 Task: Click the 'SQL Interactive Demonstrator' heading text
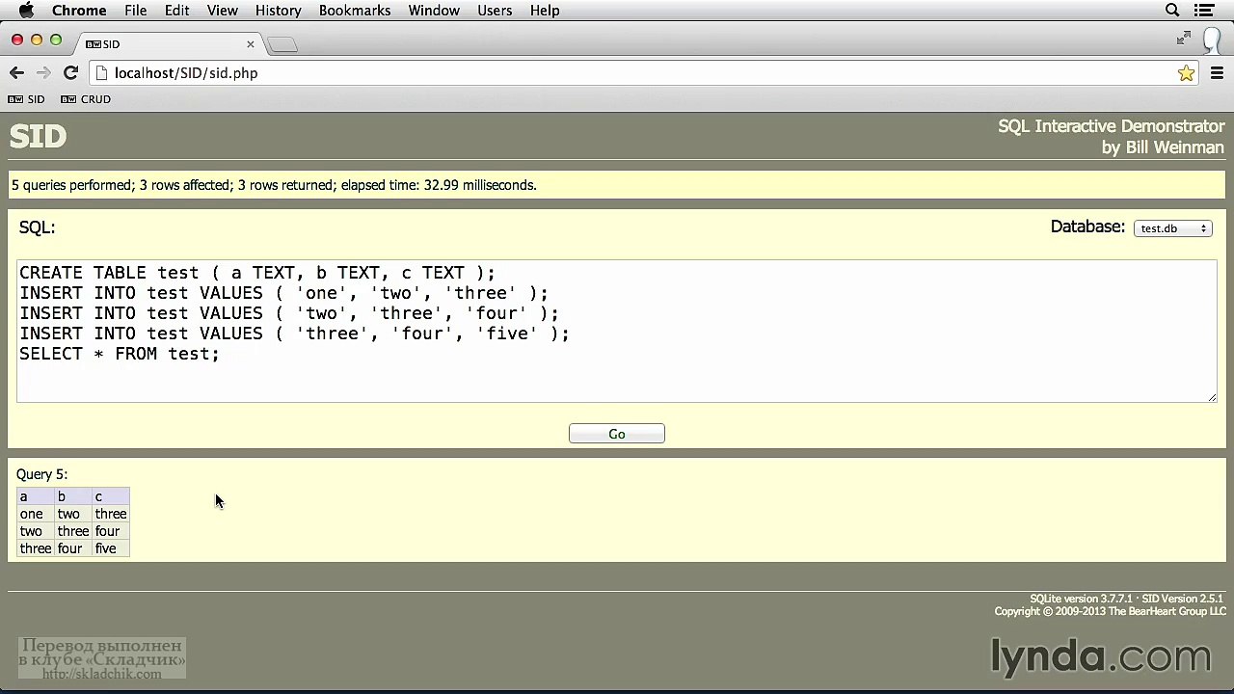[1111, 126]
